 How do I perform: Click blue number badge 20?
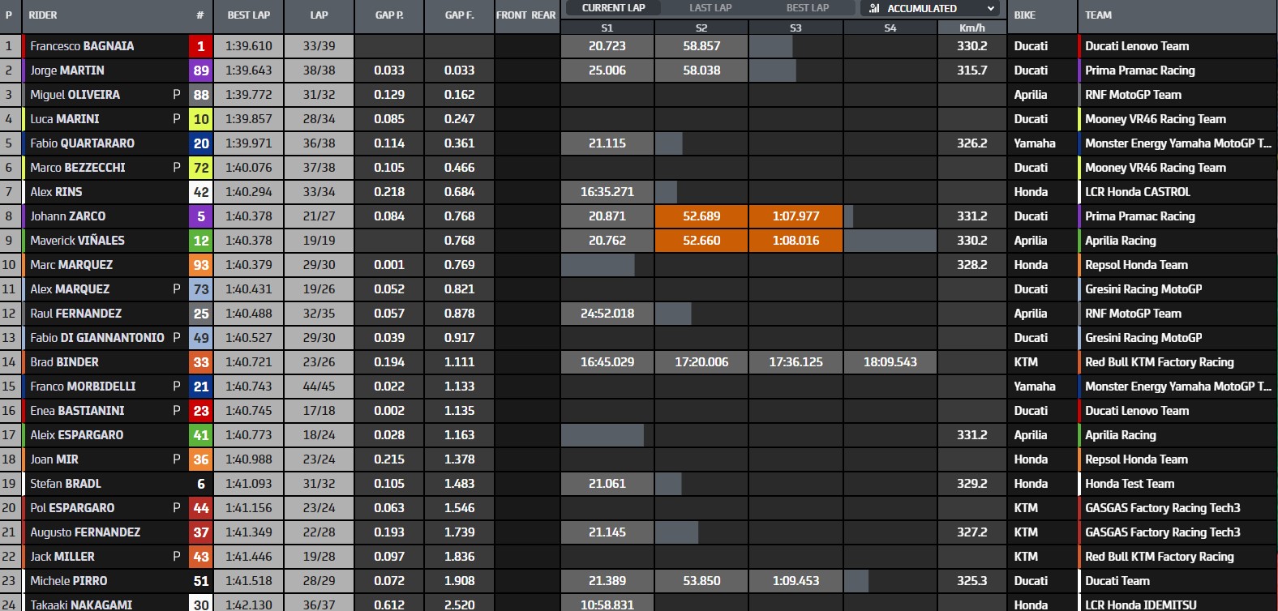[x=201, y=143]
